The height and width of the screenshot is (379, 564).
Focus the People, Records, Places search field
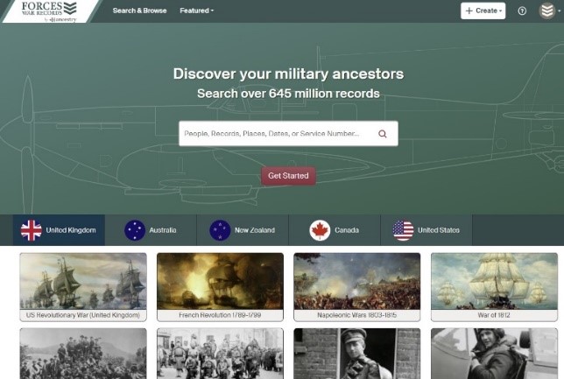[x=278, y=134]
